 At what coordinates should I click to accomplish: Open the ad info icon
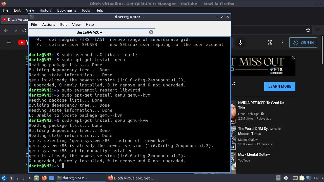click(x=293, y=58)
